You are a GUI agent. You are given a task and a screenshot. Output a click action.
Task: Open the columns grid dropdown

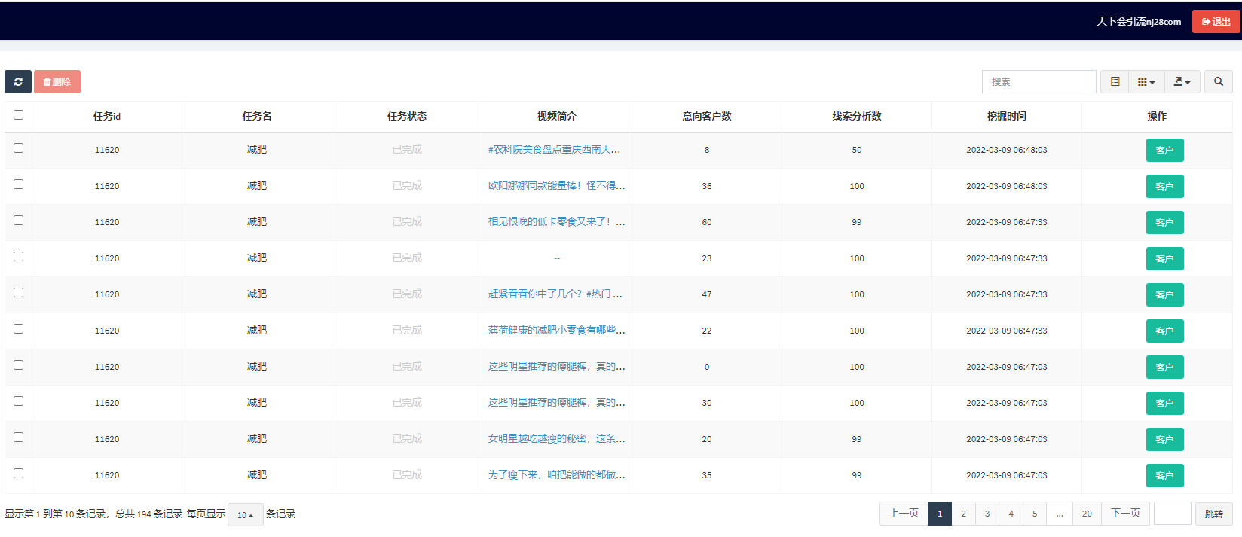click(1146, 82)
